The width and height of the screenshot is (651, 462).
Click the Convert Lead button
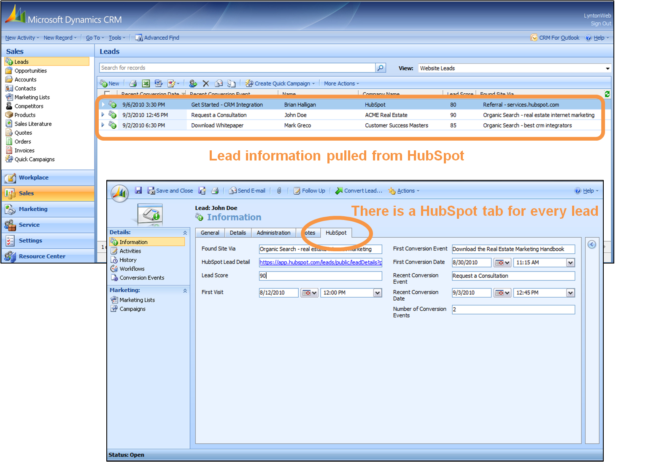tap(359, 191)
